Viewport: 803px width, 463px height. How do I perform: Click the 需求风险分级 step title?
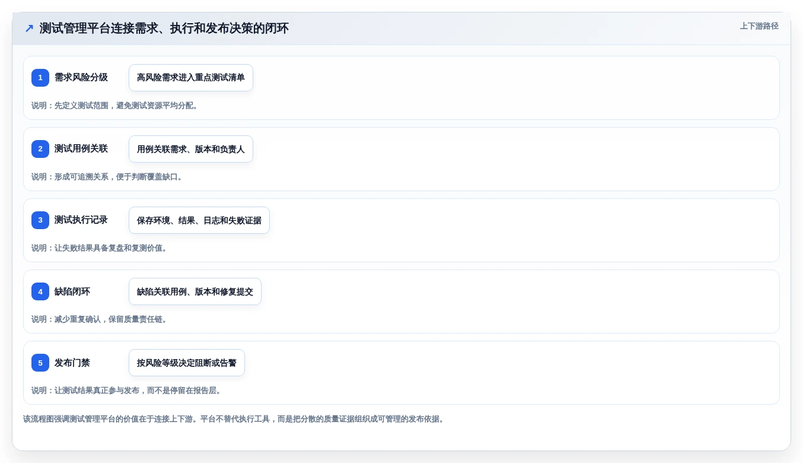pyautogui.click(x=81, y=78)
